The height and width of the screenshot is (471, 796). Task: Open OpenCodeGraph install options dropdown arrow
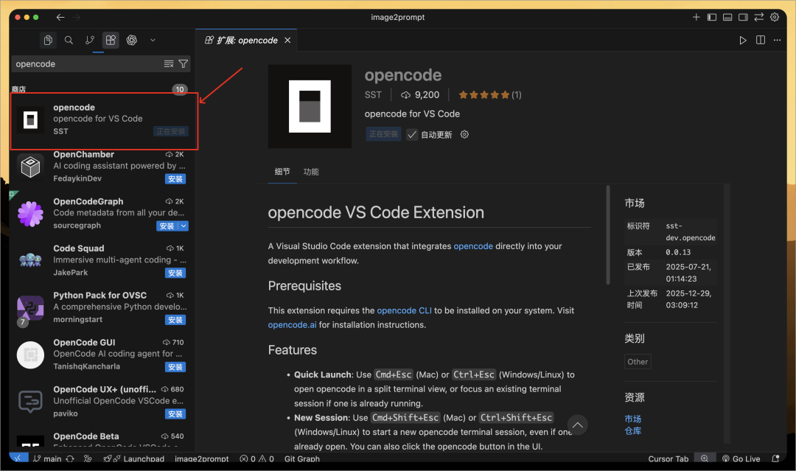(184, 226)
